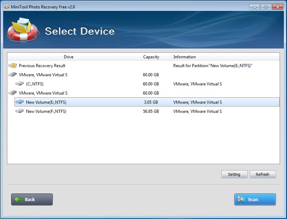
Task: Select New Volume(F:,NTFS)
Action: tap(147, 111)
